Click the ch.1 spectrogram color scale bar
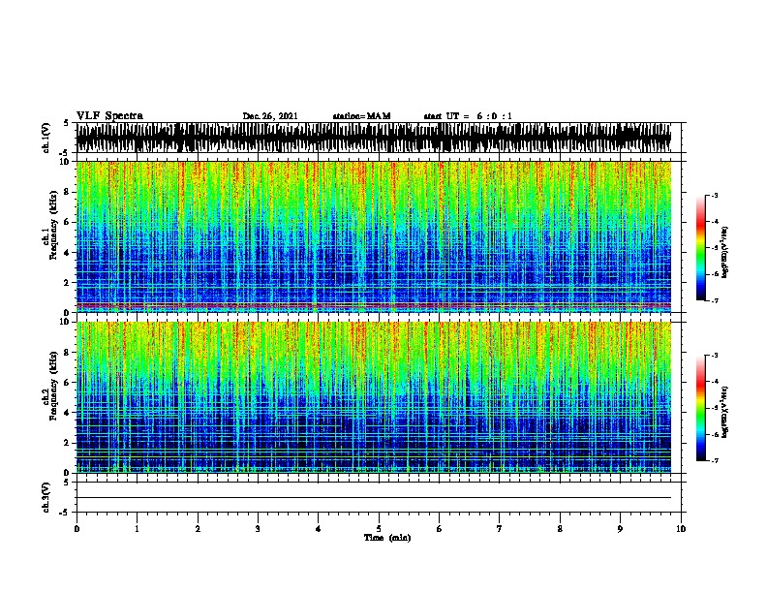Image resolution: width=767 pixels, height=593 pixels. [x=701, y=248]
